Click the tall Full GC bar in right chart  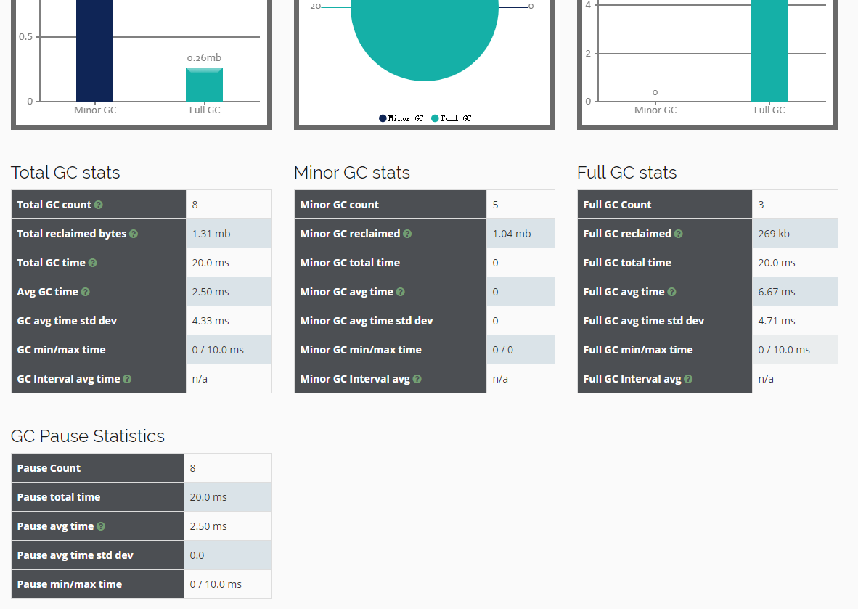pyautogui.click(x=769, y=50)
